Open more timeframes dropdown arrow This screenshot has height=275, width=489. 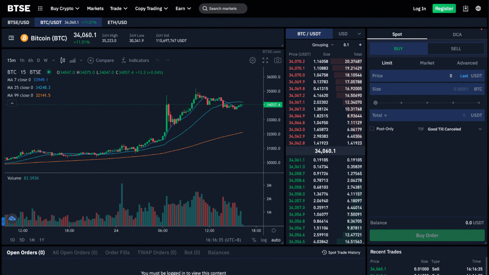coord(53,60)
